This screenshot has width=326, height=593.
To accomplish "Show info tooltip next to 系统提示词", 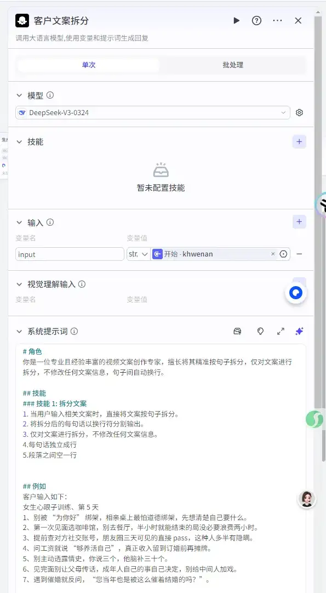I will (x=74, y=332).
